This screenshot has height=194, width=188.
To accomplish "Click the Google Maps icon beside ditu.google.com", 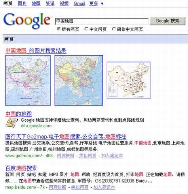I will 12,122.
